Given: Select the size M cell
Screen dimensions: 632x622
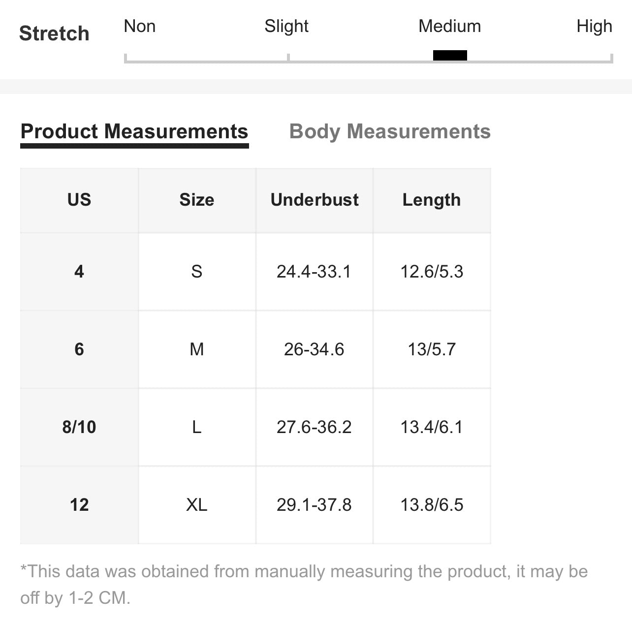Looking at the screenshot, I should pyautogui.click(x=197, y=349).
